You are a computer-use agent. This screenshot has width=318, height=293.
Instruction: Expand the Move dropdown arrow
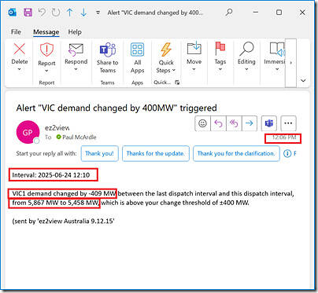click(x=194, y=69)
